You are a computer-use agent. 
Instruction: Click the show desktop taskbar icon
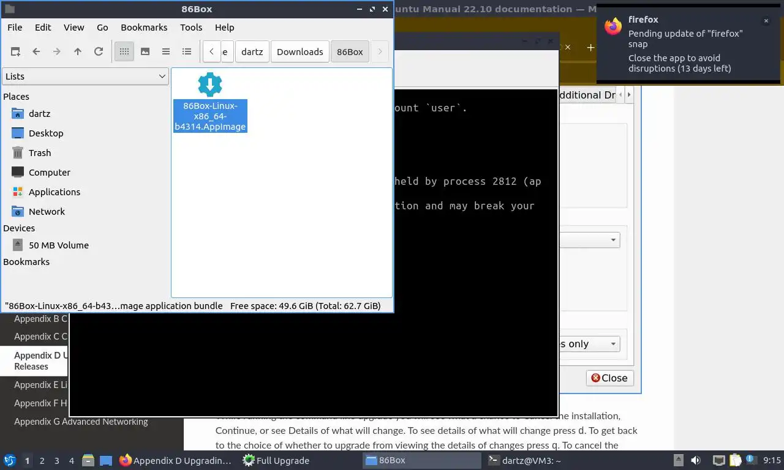point(106,460)
